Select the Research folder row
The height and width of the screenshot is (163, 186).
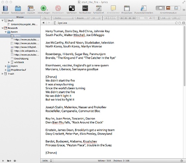[20, 28]
